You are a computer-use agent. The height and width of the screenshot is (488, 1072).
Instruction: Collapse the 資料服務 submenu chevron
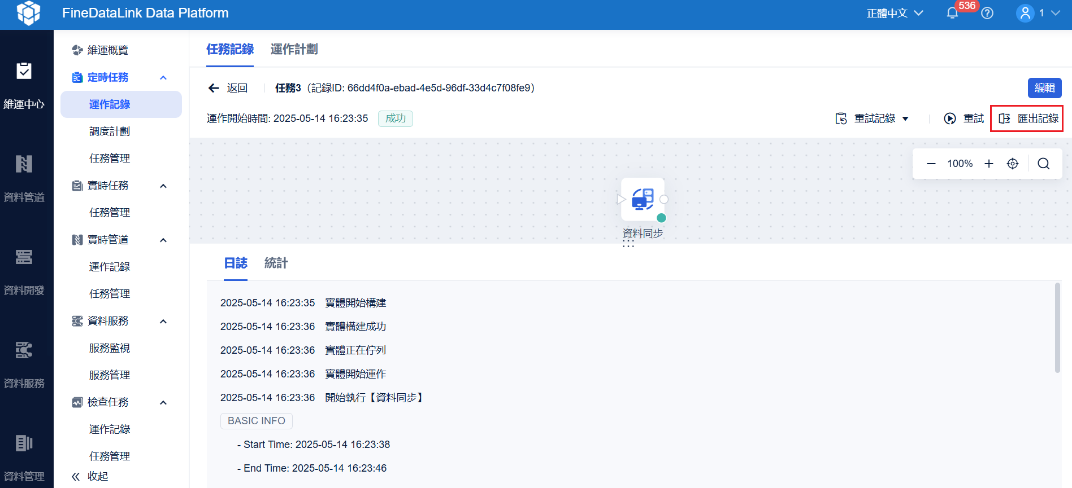click(163, 321)
